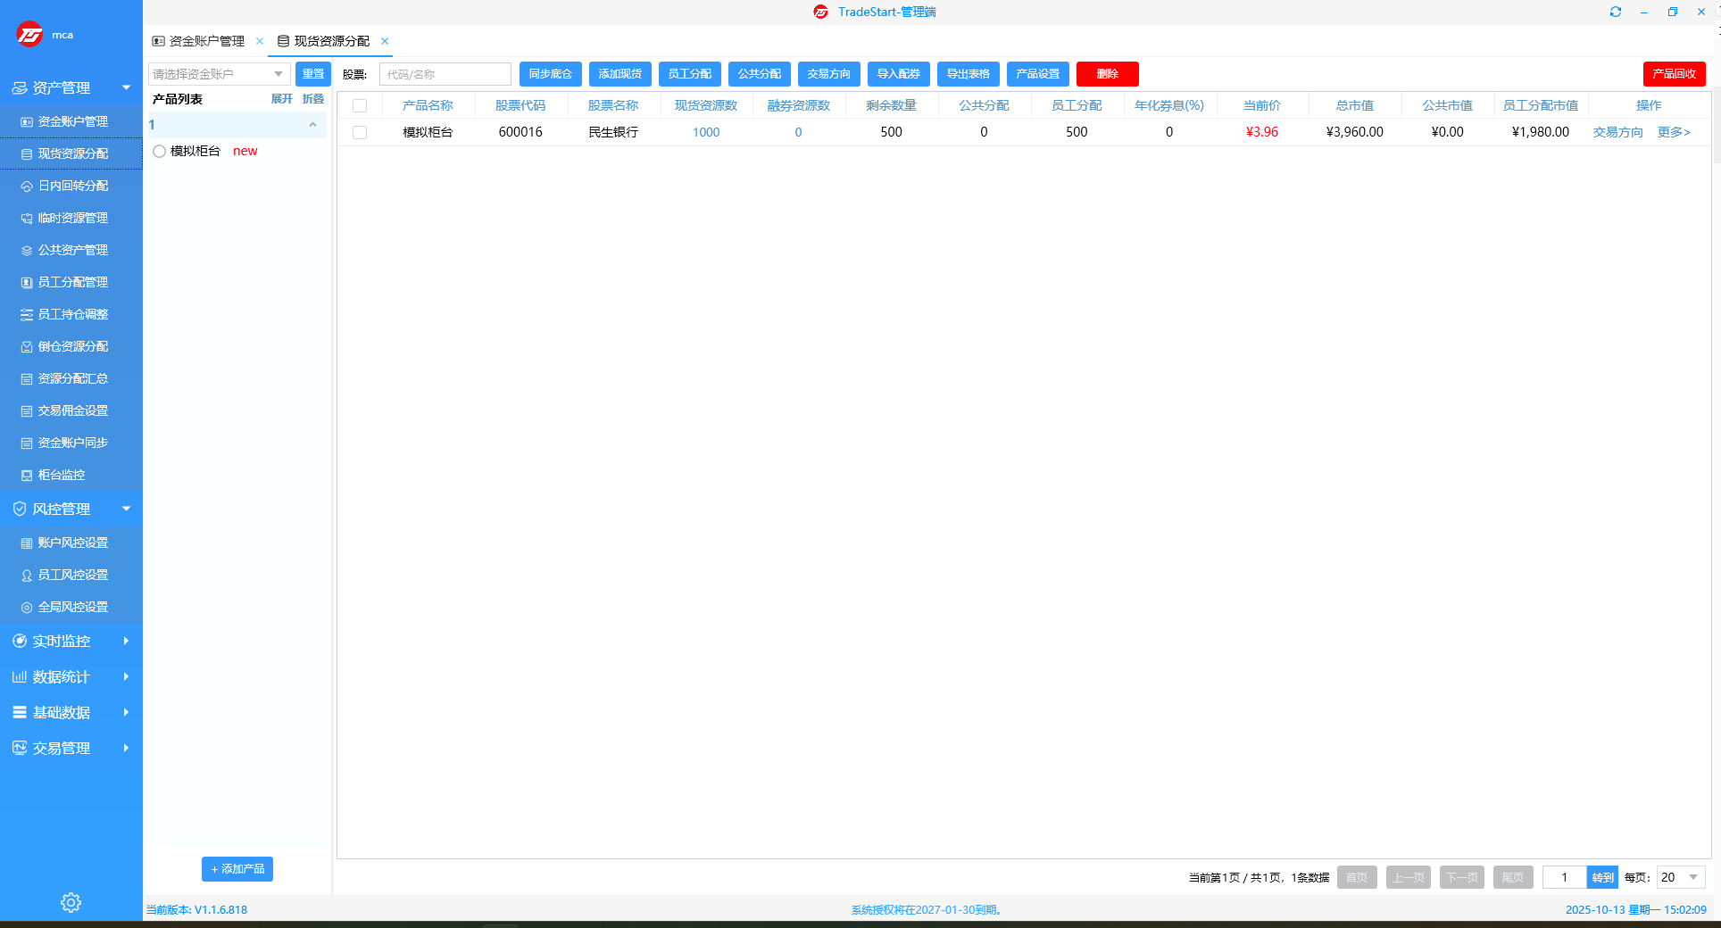This screenshot has width=1721, height=928.
Task: Click the 交易佣金设置 sidebar icon
Action: [x=27, y=411]
